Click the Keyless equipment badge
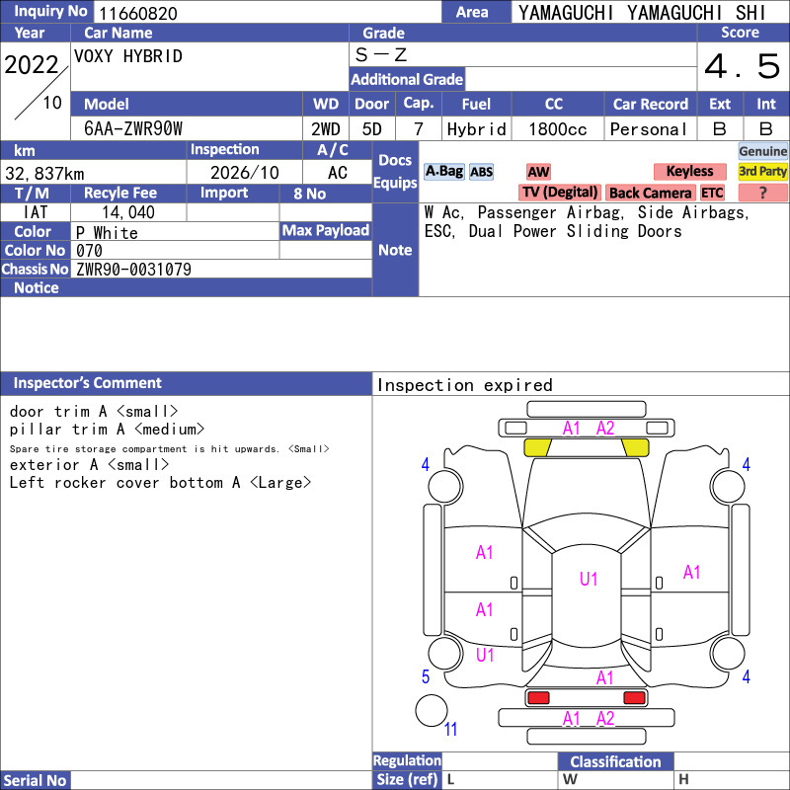This screenshot has height=790, width=790. [689, 171]
